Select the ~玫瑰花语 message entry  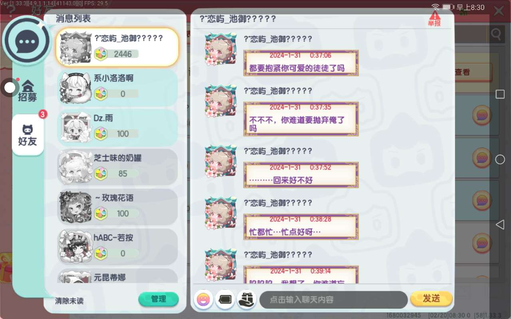(118, 208)
